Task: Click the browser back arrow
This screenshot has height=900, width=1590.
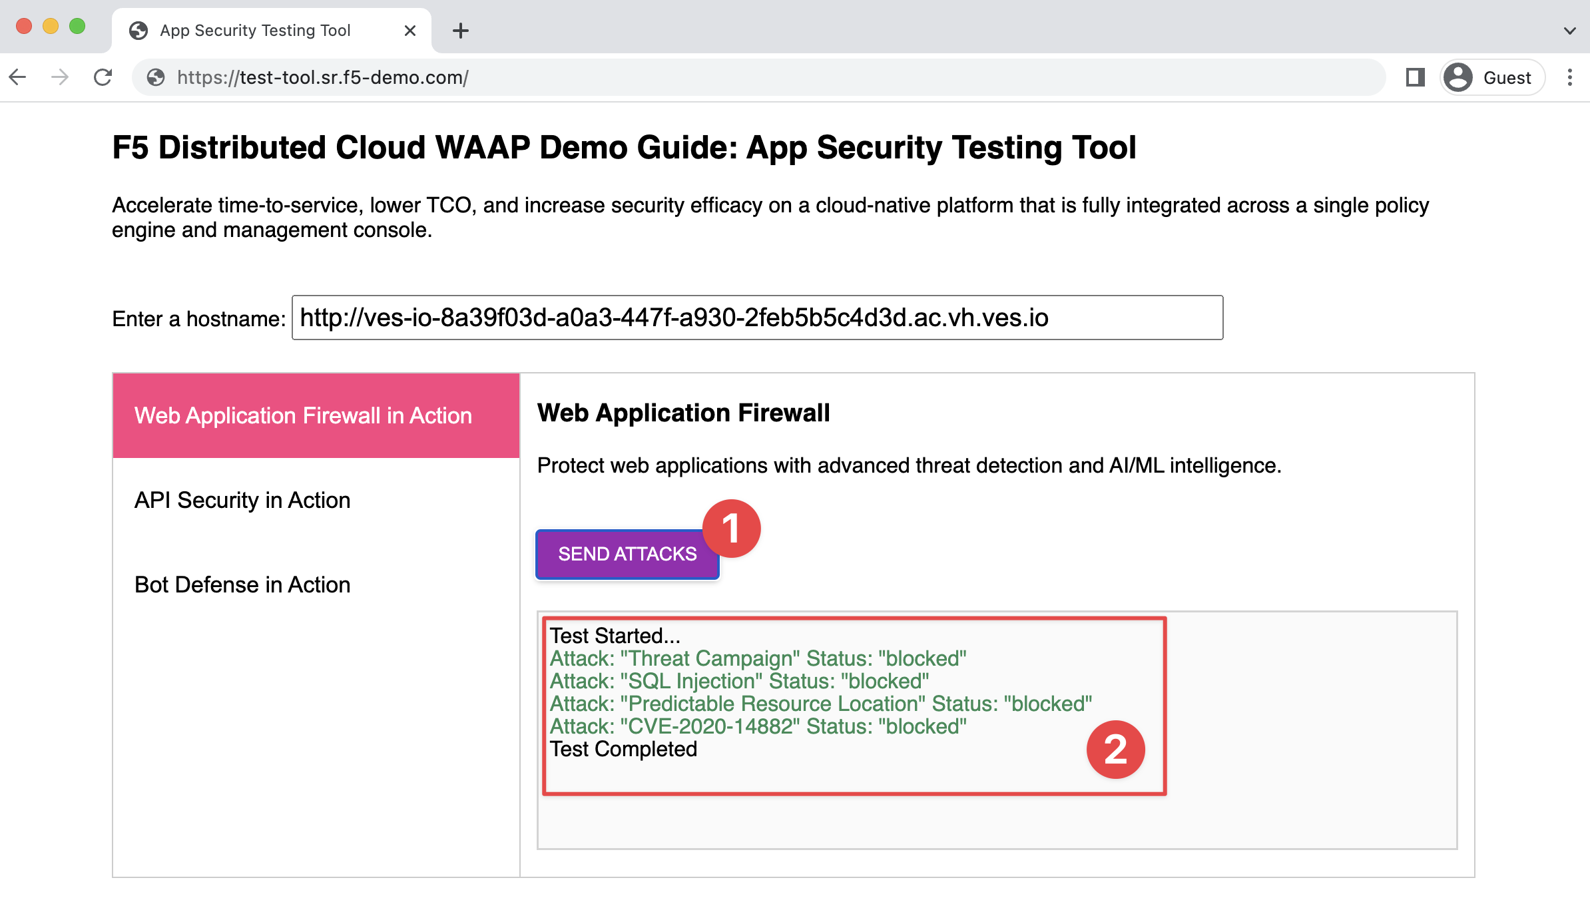Action: pos(18,77)
